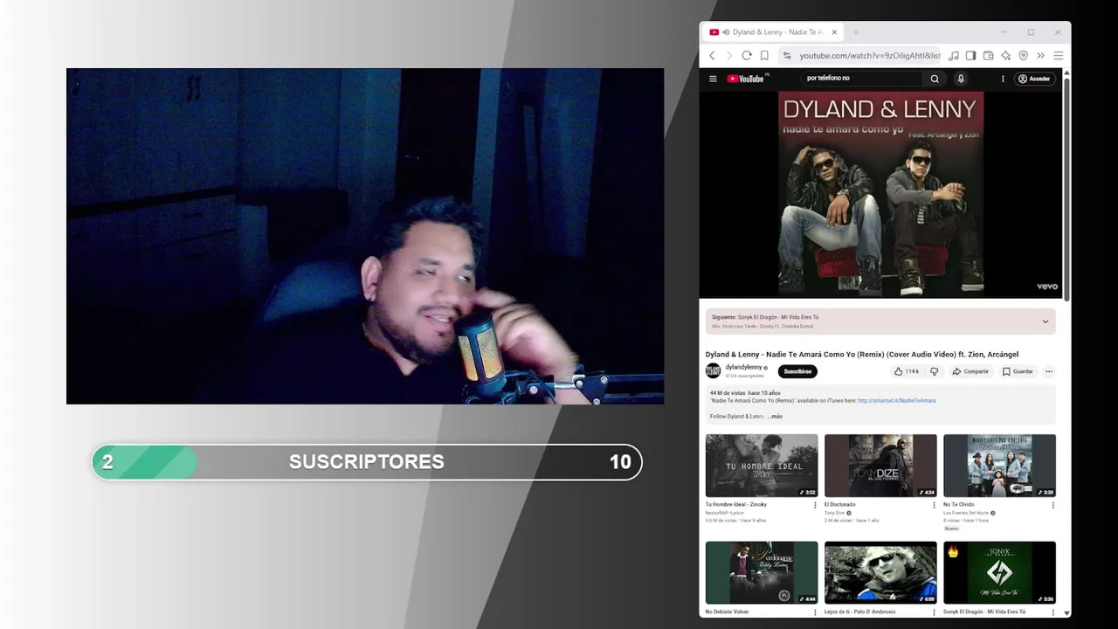Click the webcam video feed

[365, 236]
